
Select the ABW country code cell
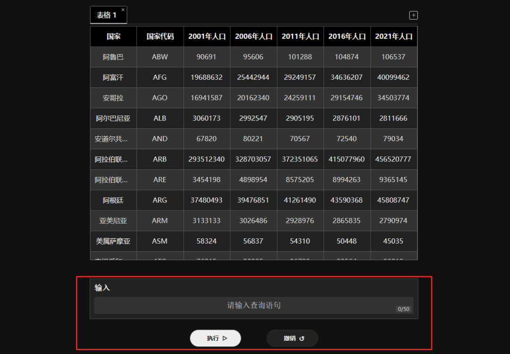tap(160, 57)
